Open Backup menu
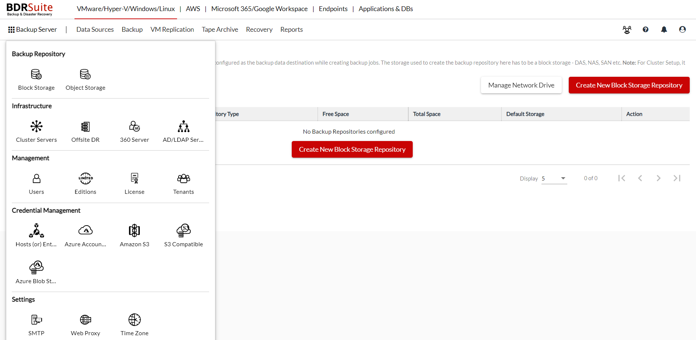The width and height of the screenshot is (696, 340). [x=132, y=30]
